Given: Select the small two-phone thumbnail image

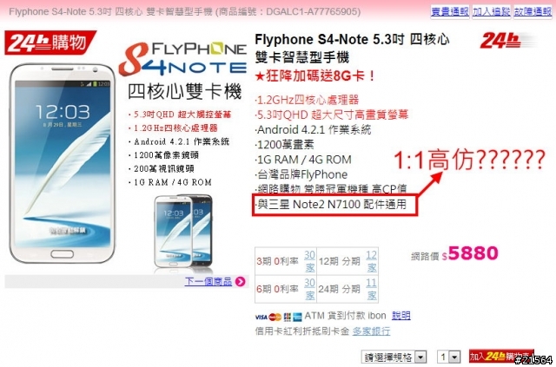Looking at the screenshot, I should [183, 232].
